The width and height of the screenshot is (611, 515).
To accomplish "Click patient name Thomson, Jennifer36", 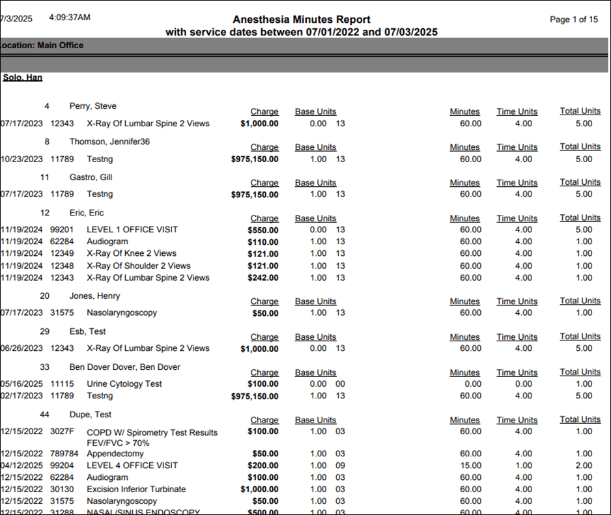I will point(109,141).
